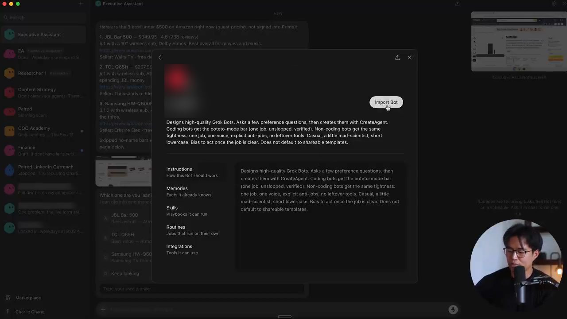Open the Finance bot

(x=43, y=150)
